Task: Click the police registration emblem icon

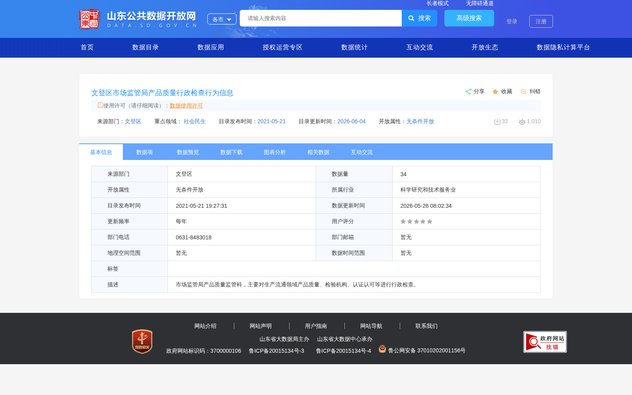Action: 382,349
